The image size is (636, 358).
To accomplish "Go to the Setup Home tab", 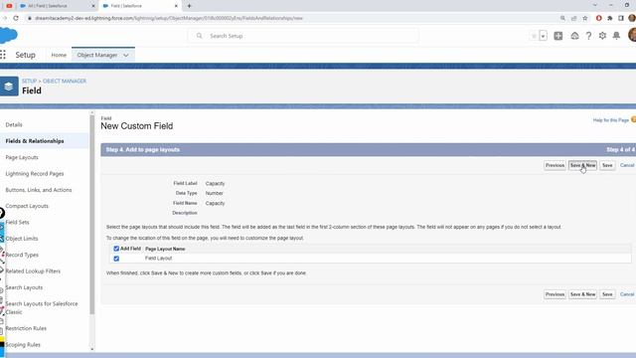I will (59, 55).
